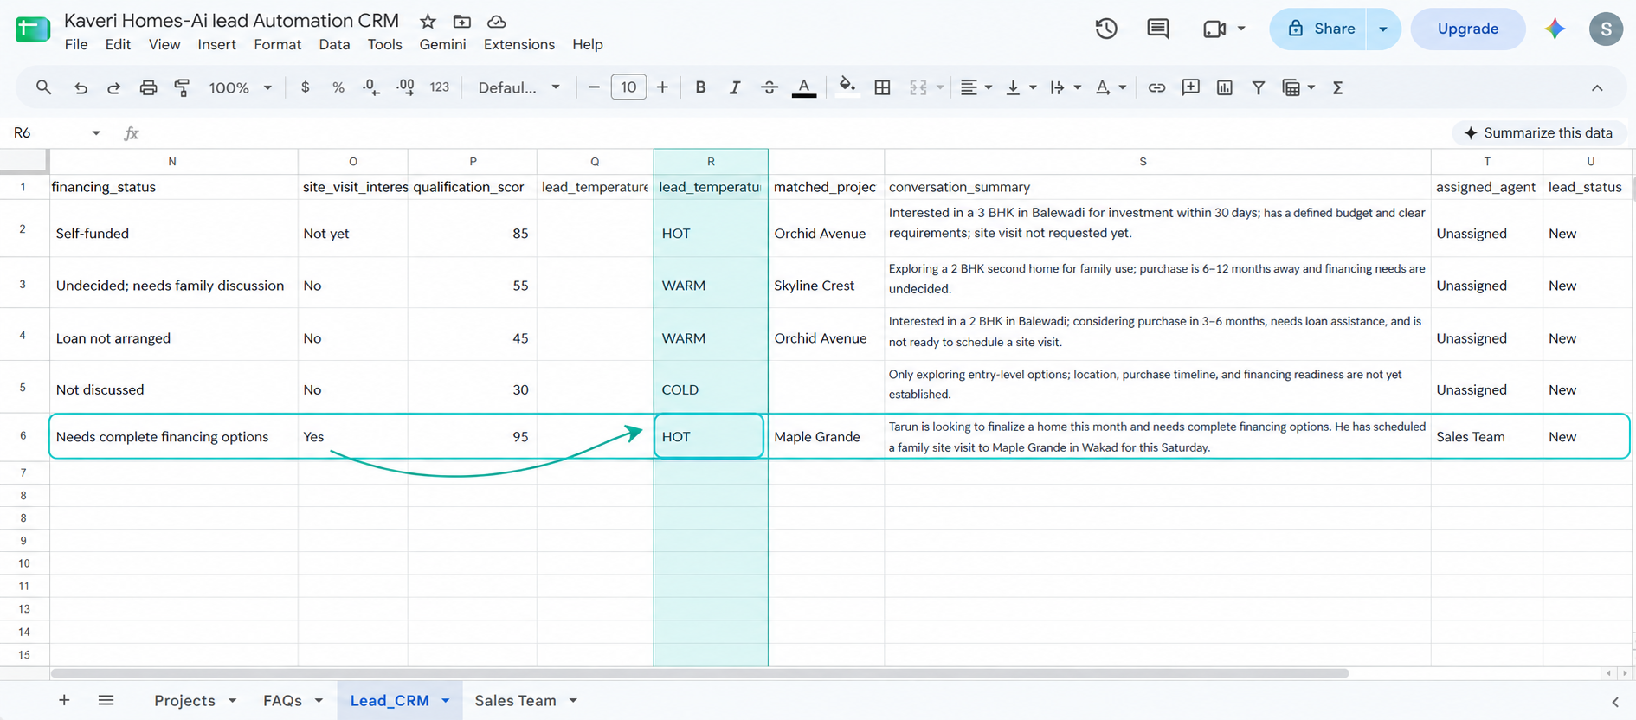Click the undo arrow icon

(x=81, y=87)
